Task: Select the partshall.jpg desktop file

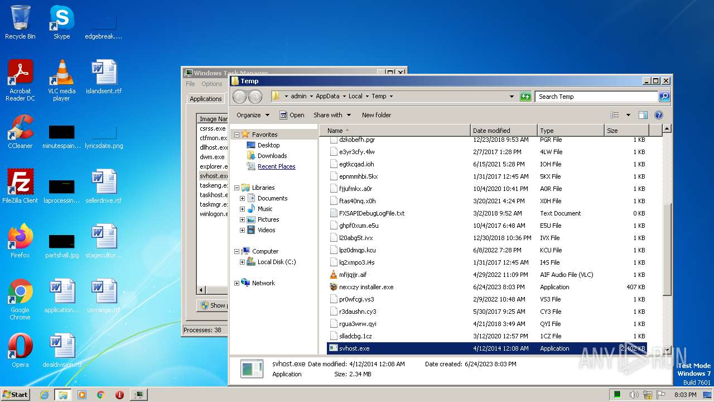Action: click(x=62, y=246)
